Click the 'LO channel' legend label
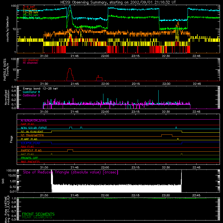This screenshot has height=223, width=223. click(31, 60)
